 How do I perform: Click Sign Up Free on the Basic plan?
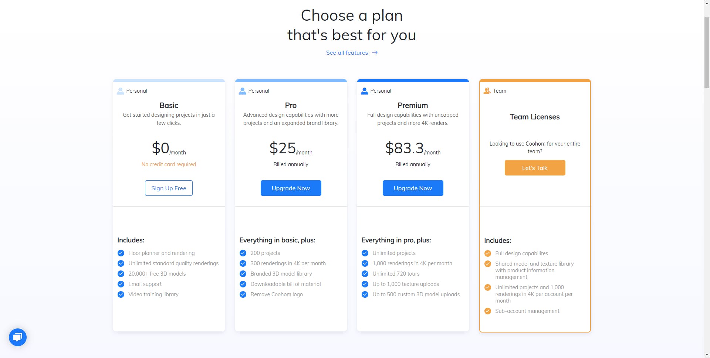point(169,188)
